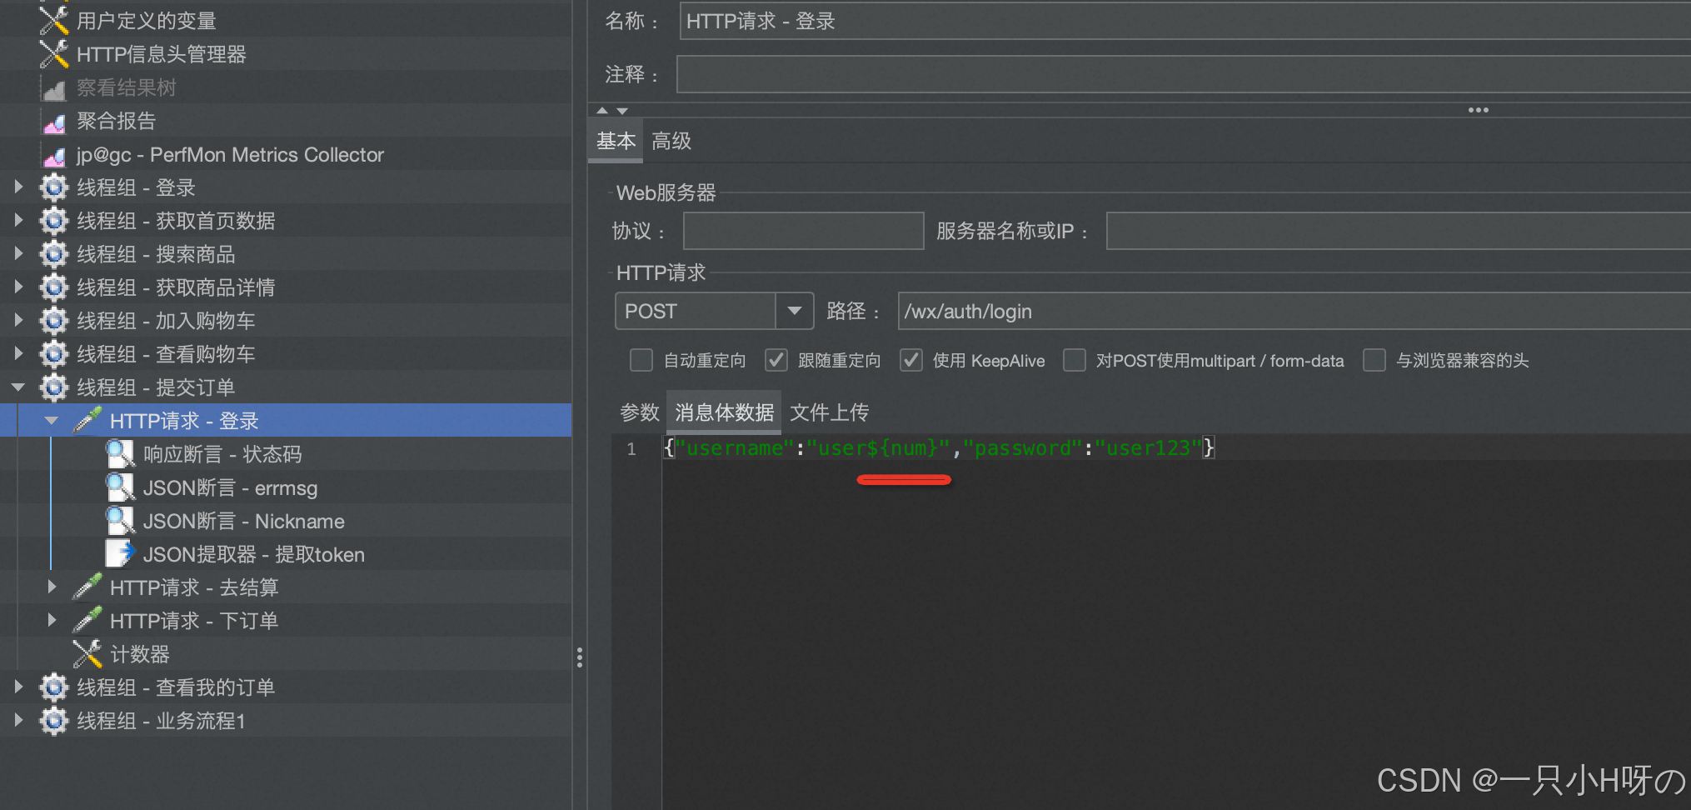
Task: Expand the HTTP请求 - 下订单 node
Action: click(52, 621)
